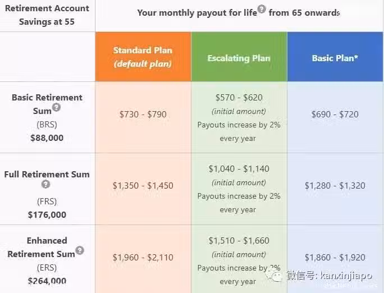Image resolution: width=384 pixels, height=293 pixels.
Task: Click Retirement Account Savings at 55 header
Action: [x=47, y=15]
